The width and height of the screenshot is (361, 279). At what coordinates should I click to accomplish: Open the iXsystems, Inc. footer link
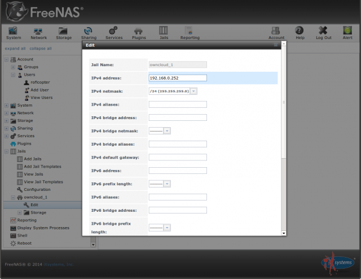click(59, 264)
